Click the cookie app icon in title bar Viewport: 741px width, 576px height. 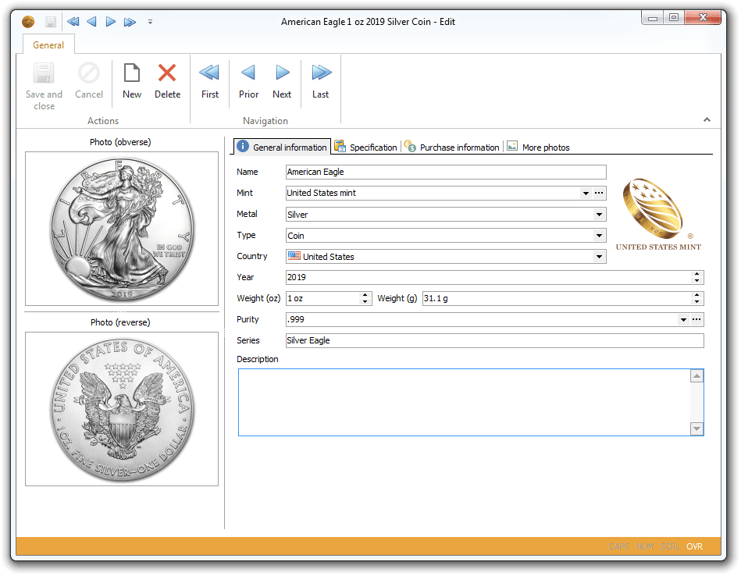[29, 22]
